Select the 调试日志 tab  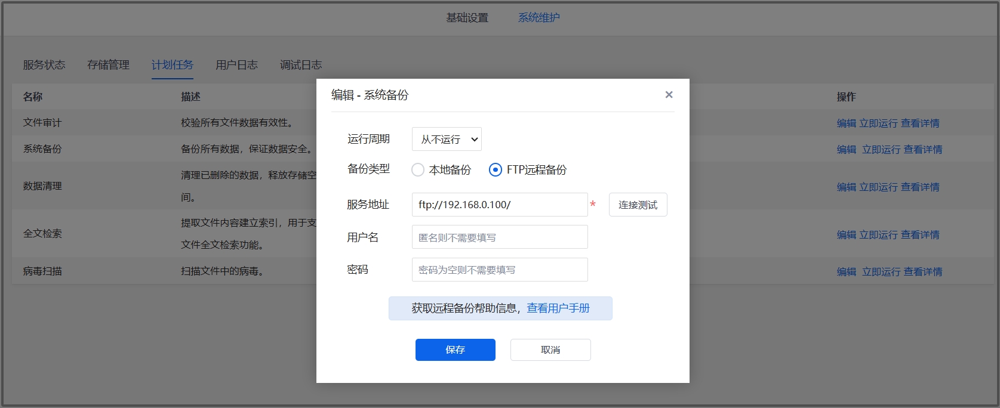[x=301, y=65]
